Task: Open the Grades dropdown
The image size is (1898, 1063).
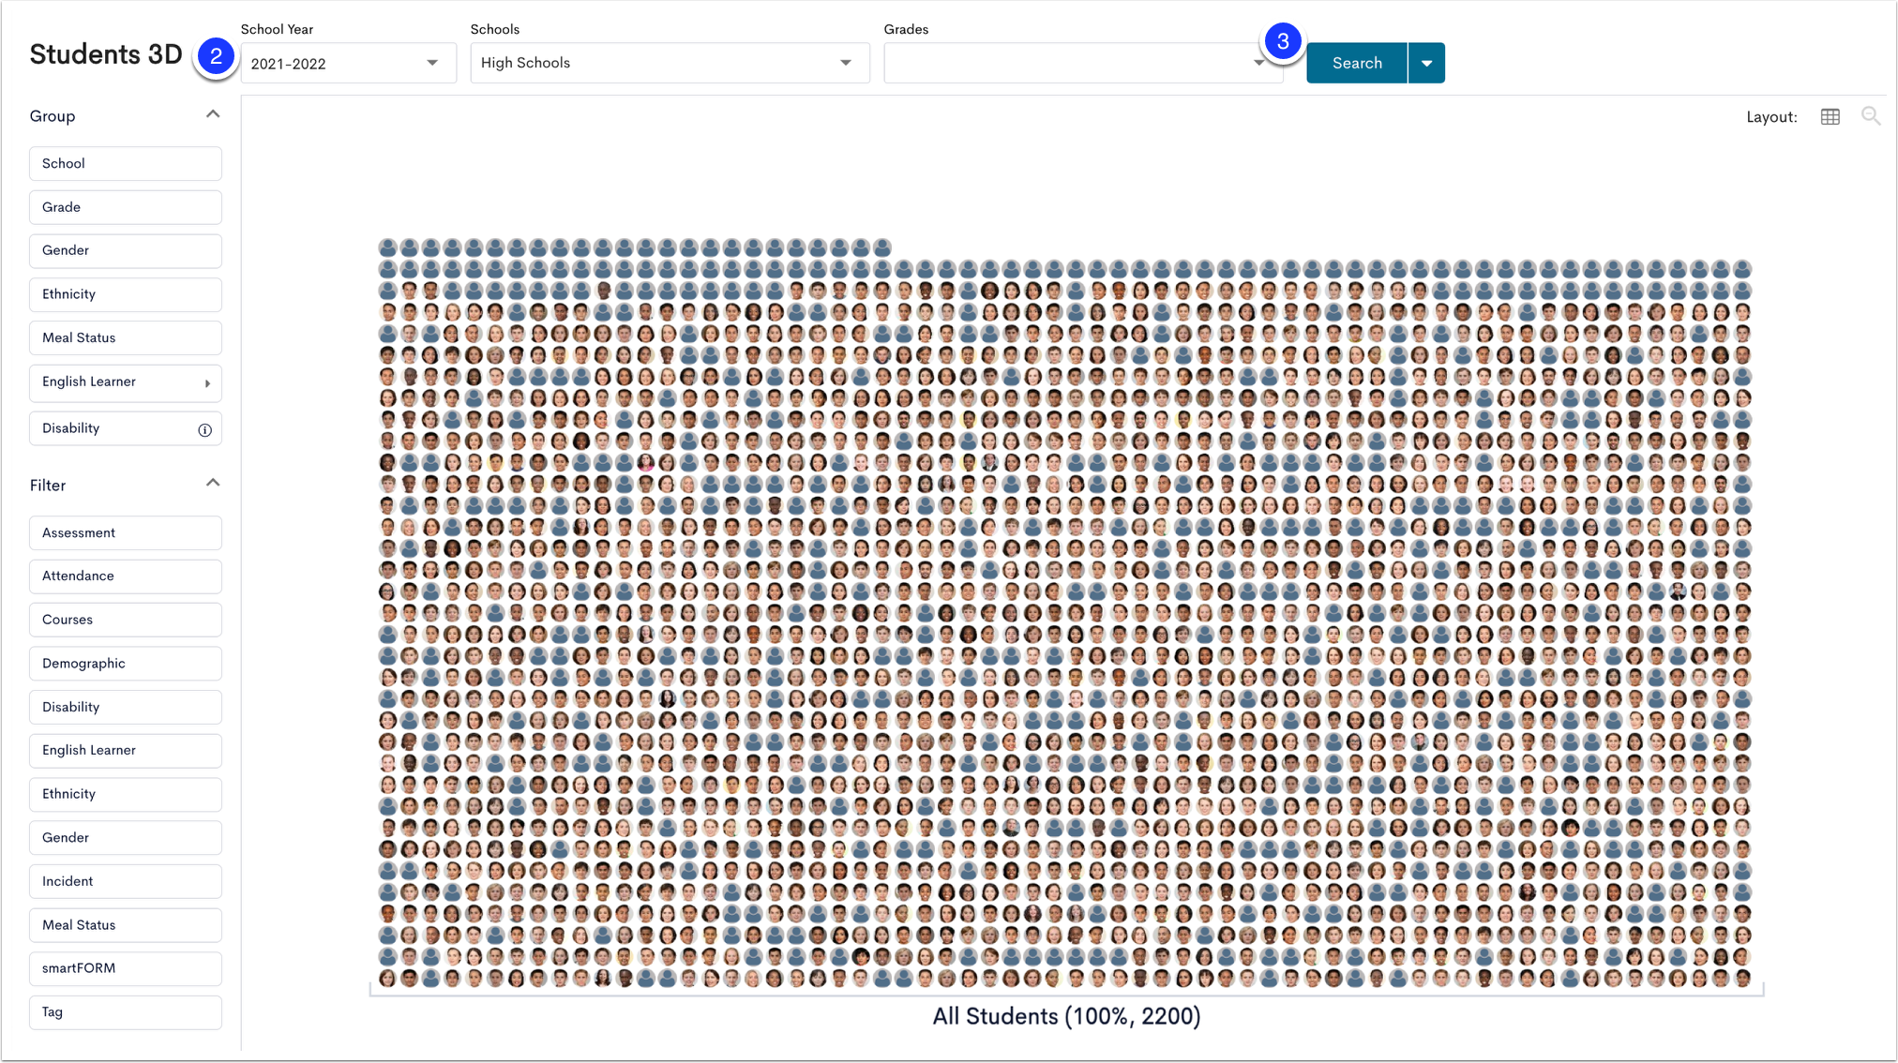Action: tap(1082, 63)
